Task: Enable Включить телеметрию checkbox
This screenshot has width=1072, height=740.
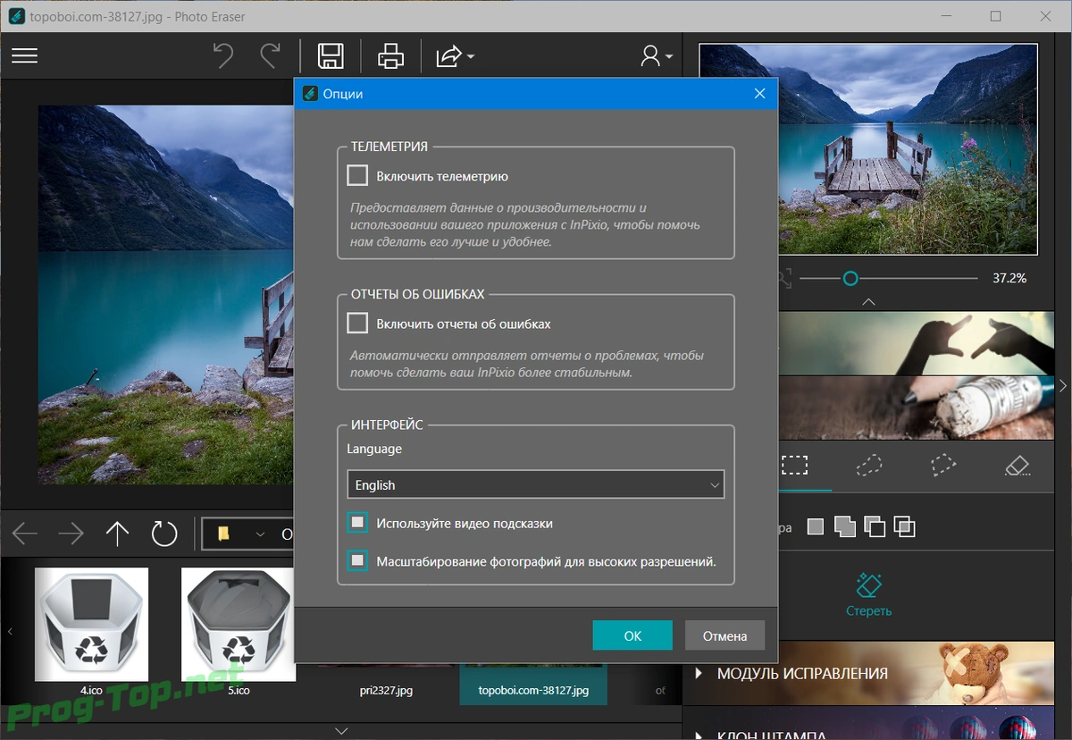Action: coord(357,175)
